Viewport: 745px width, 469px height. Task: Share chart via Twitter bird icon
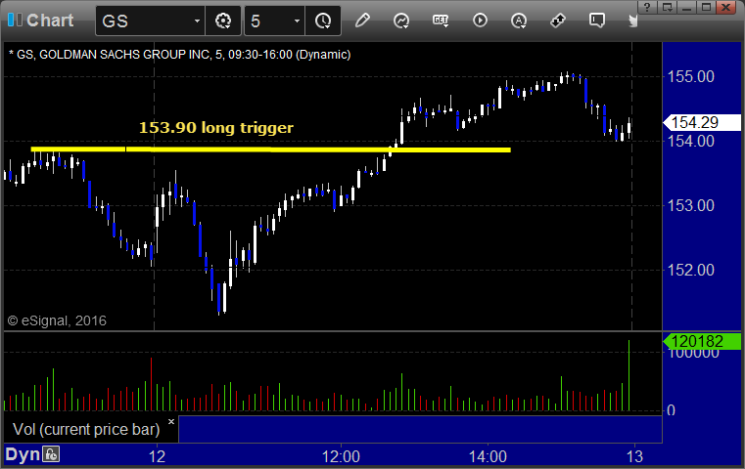click(x=632, y=21)
